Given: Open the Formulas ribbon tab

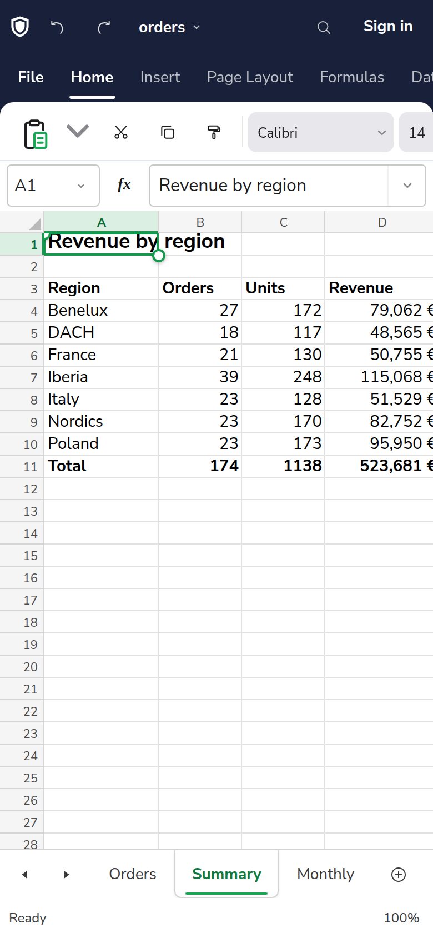Looking at the screenshot, I should click(352, 77).
